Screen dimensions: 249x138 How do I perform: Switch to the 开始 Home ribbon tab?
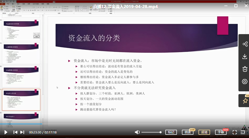(x=8, y=4)
